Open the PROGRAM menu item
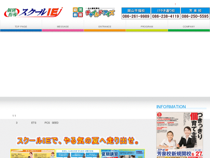 [147, 26]
